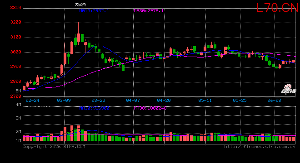Click the 3100 price axis label

click(x=15, y=37)
